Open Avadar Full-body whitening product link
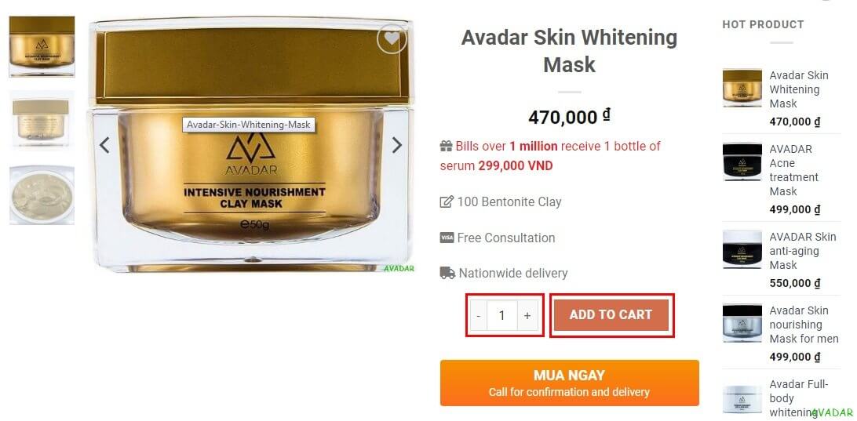Viewport: 857px width, 421px height. point(798,398)
